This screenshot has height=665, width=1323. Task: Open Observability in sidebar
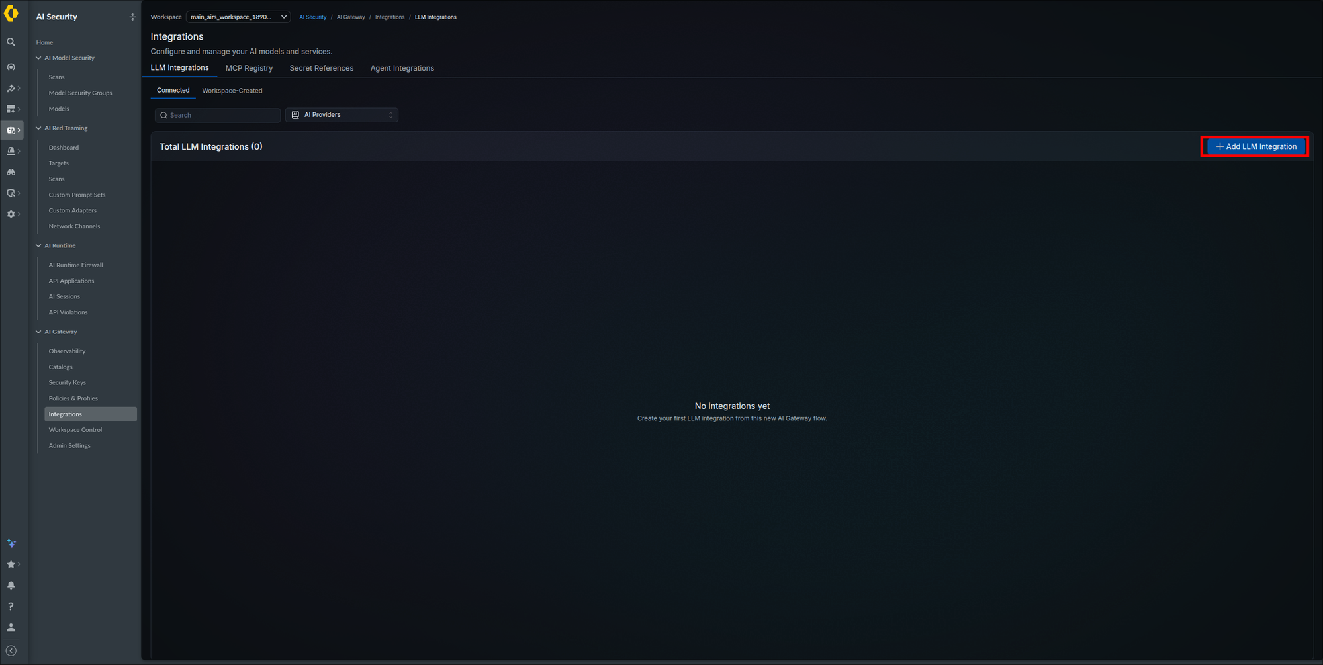coord(68,351)
